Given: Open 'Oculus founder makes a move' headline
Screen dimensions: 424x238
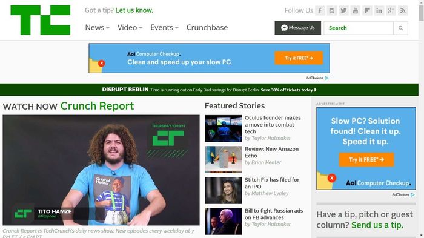Looking at the screenshot, I should (x=273, y=125).
